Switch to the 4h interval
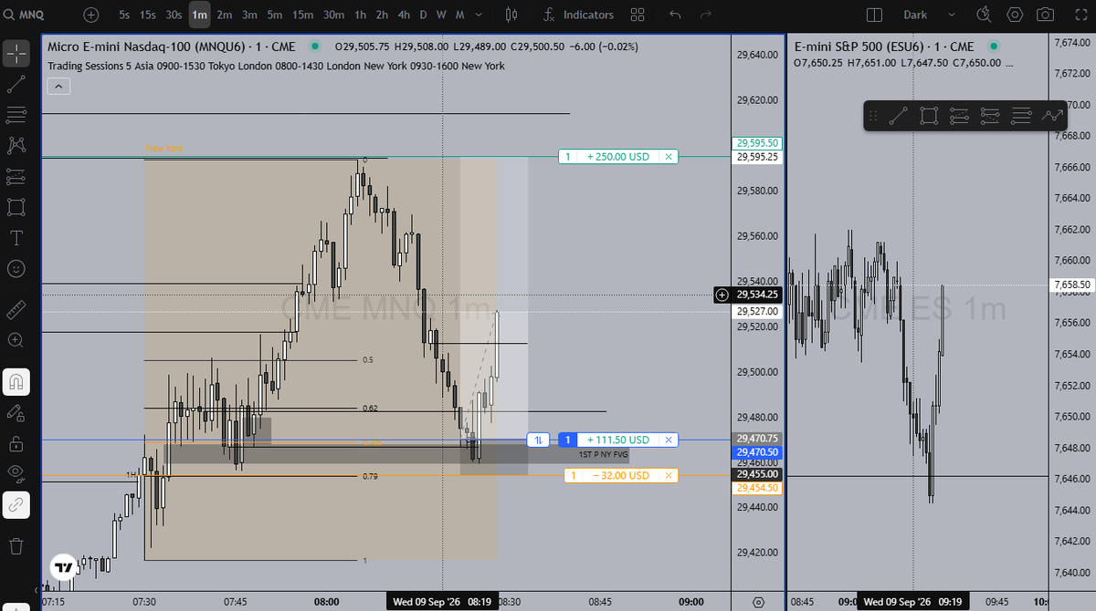Image resolution: width=1096 pixels, height=611 pixels. (403, 15)
